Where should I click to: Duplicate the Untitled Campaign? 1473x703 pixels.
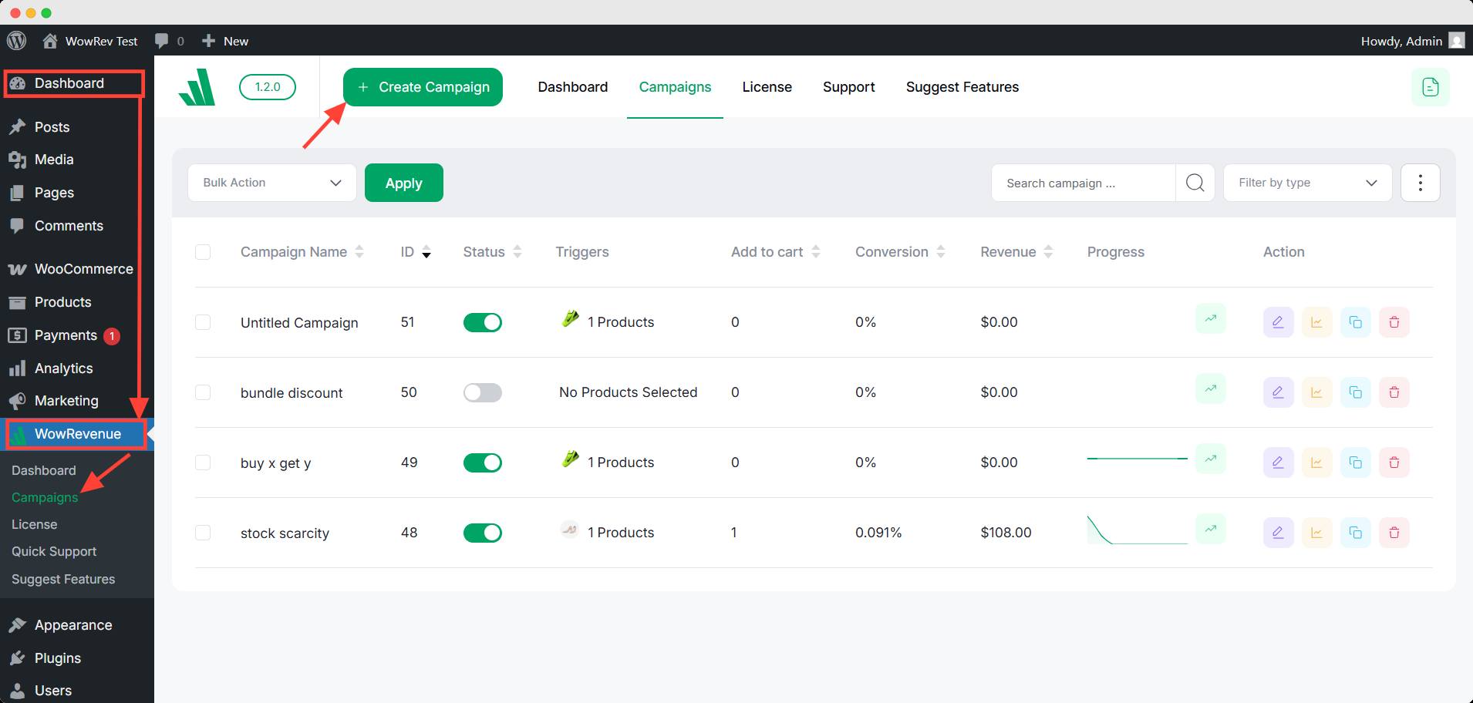pyautogui.click(x=1355, y=322)
